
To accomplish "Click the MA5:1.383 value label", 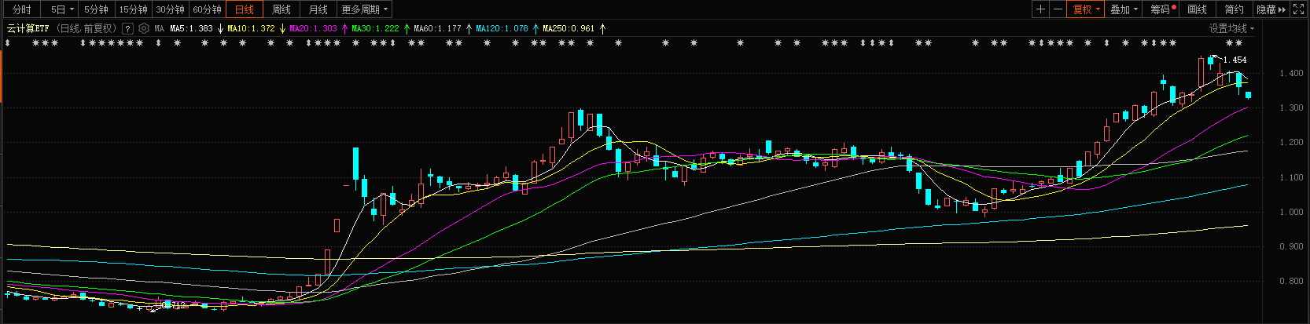I will point(192,28).
